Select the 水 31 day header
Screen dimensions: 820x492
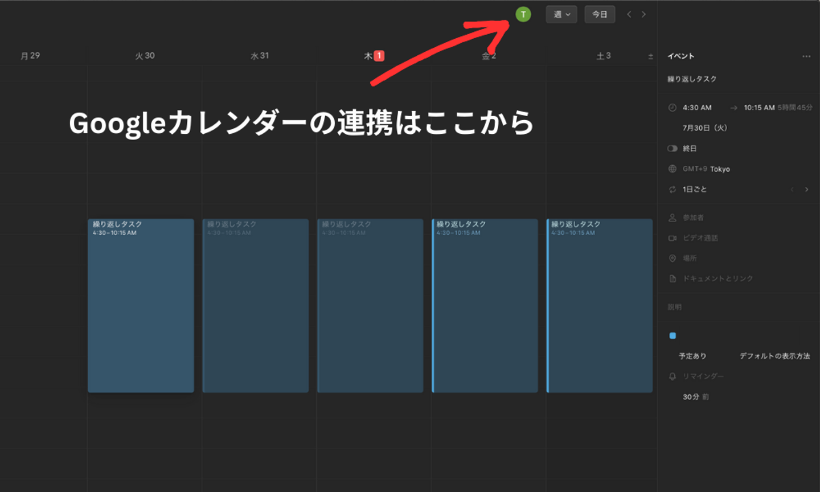260,56
